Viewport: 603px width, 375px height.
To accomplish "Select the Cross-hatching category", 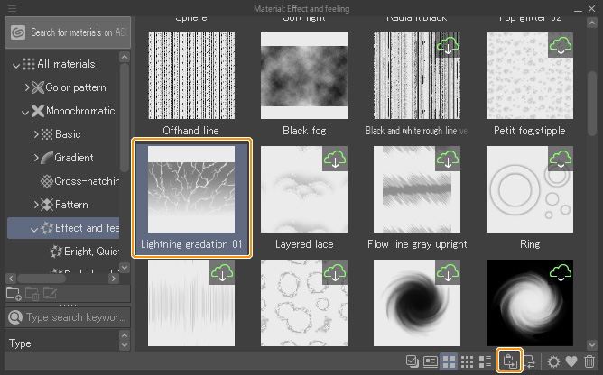I will click(x=86, y=181).
